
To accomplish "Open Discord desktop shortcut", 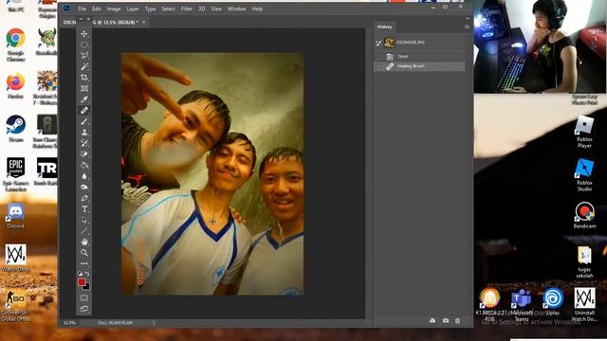I will pyautogui.click(x=15, y=217).
